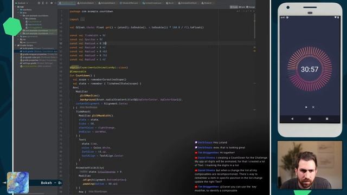Image resolution: width=347 pixels, height=195 pixels.
Task: Collapse the java source folder
Action: pos(18,12)
